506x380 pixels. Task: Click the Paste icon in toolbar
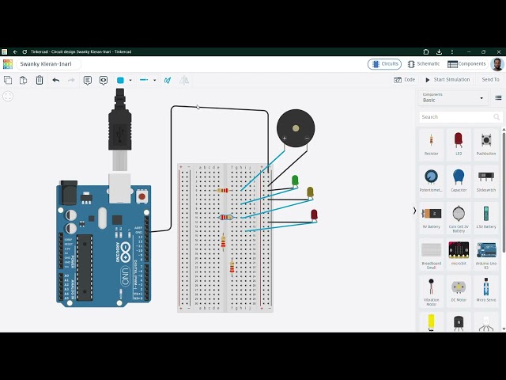click(x=23, y=80)
